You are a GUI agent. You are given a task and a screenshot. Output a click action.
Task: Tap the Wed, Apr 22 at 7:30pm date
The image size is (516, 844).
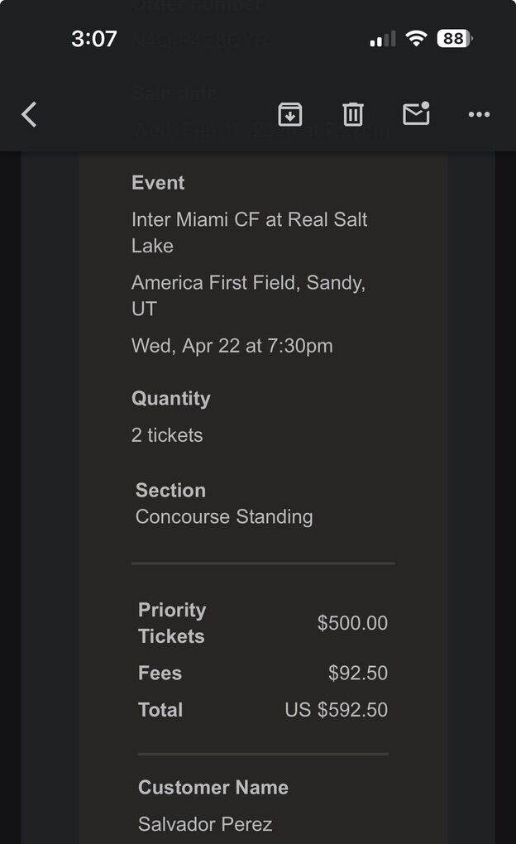[x=232, y=346]
